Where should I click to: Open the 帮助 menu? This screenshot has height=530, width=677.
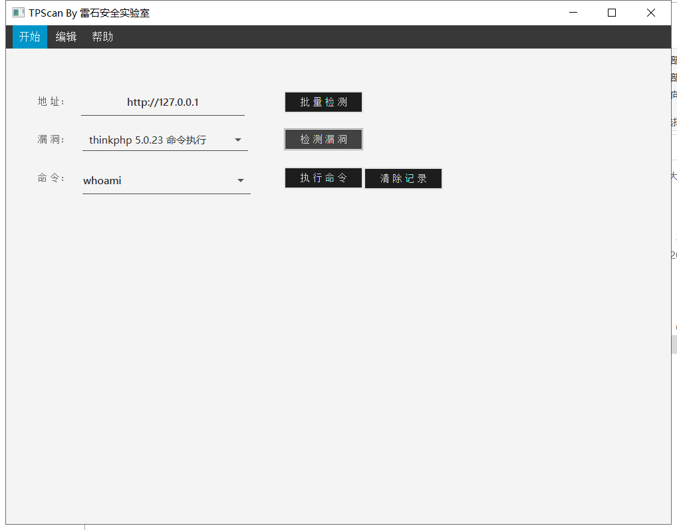click(102, 37)
